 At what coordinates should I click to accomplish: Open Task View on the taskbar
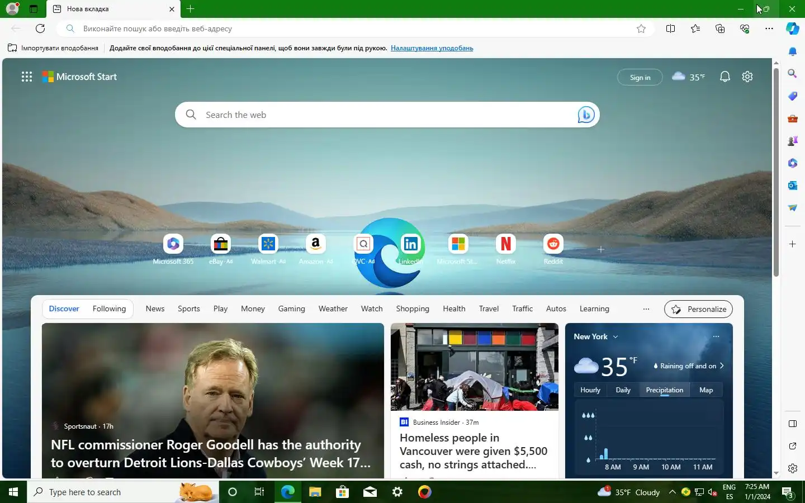[x=259, y=492]
